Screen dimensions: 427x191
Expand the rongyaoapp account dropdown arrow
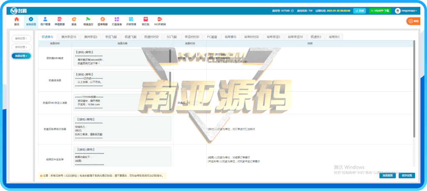click(x=416, y=11)
